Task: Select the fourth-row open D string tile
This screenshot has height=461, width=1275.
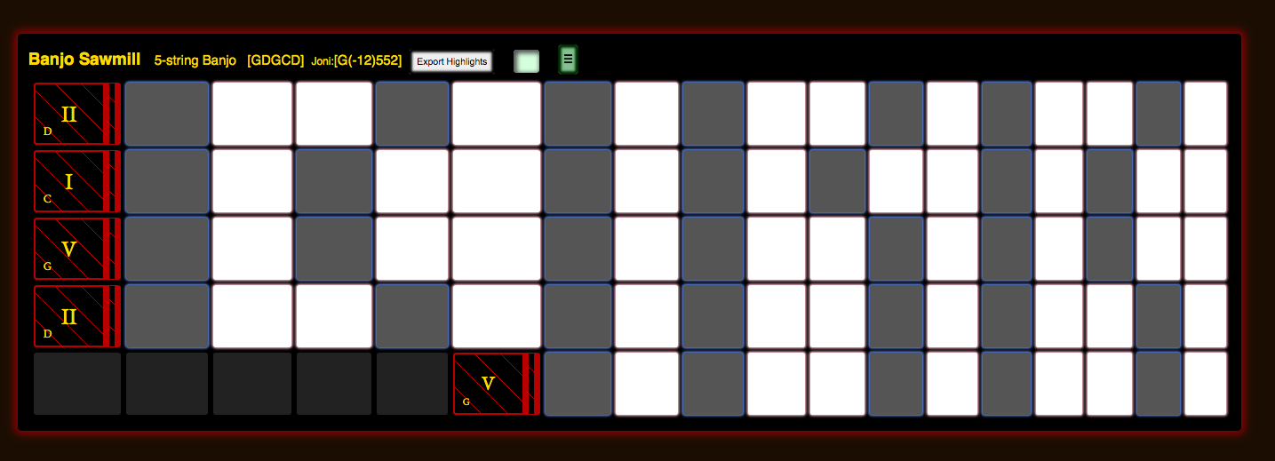Action: point(76,316)
